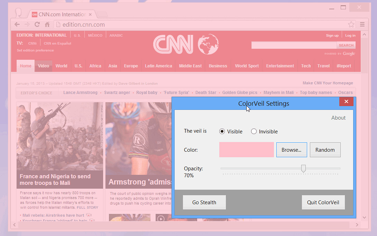This screenshot has height=236, width=377.
Task: Open the Europe nav item
Action: click(131, 66)
